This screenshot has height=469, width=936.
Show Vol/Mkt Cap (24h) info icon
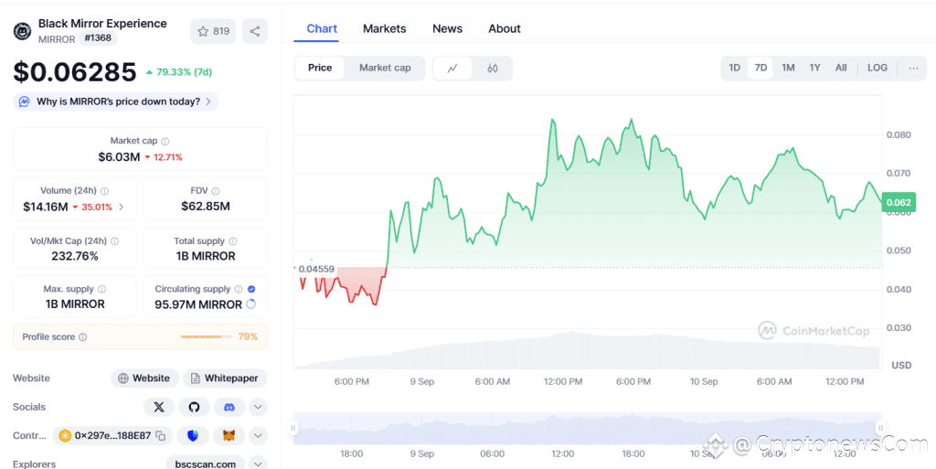pyautogui.click(x=114, y=241)
